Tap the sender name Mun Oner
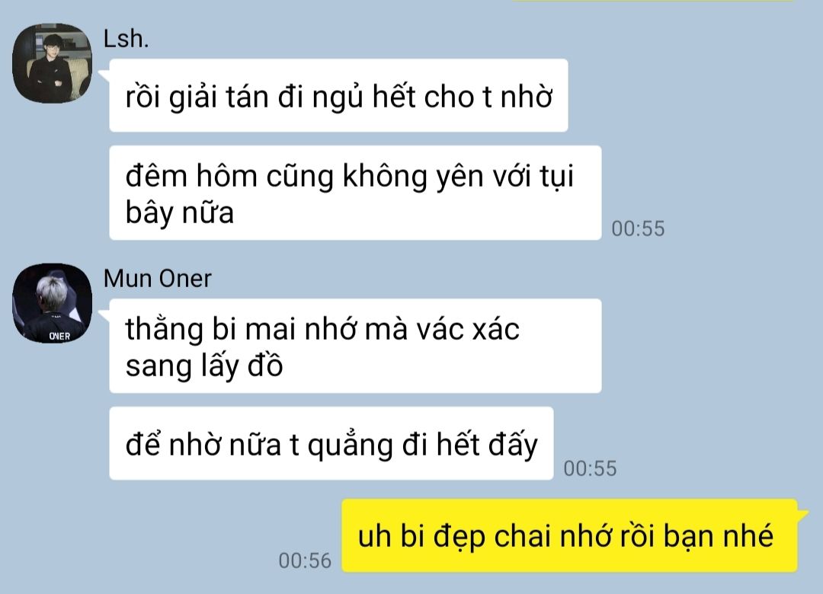 click(x=158, y=279)
